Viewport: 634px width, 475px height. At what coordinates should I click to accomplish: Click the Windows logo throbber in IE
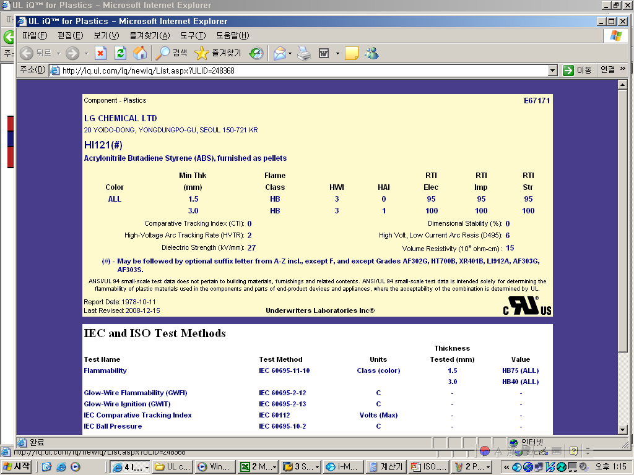tap(615, 36)
